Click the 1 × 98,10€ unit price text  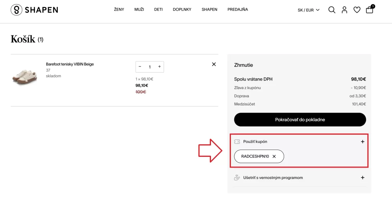[144, 79]
